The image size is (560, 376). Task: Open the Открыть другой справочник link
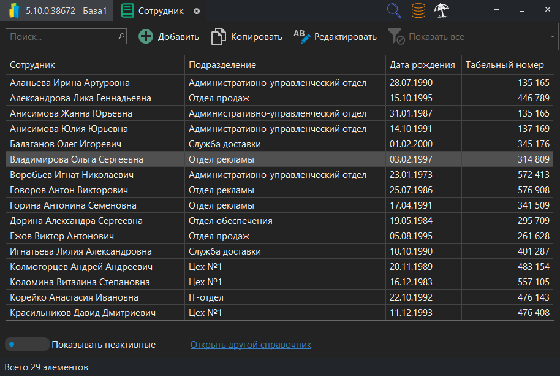point(251,345)
